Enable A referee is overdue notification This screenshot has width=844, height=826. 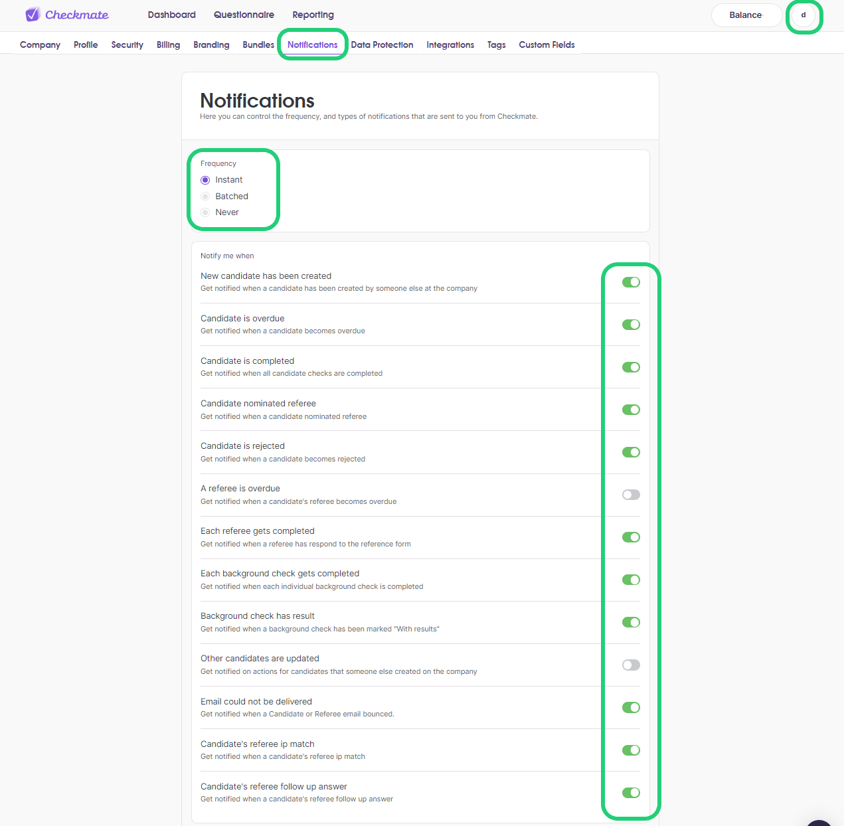click(x=631, y=495)
